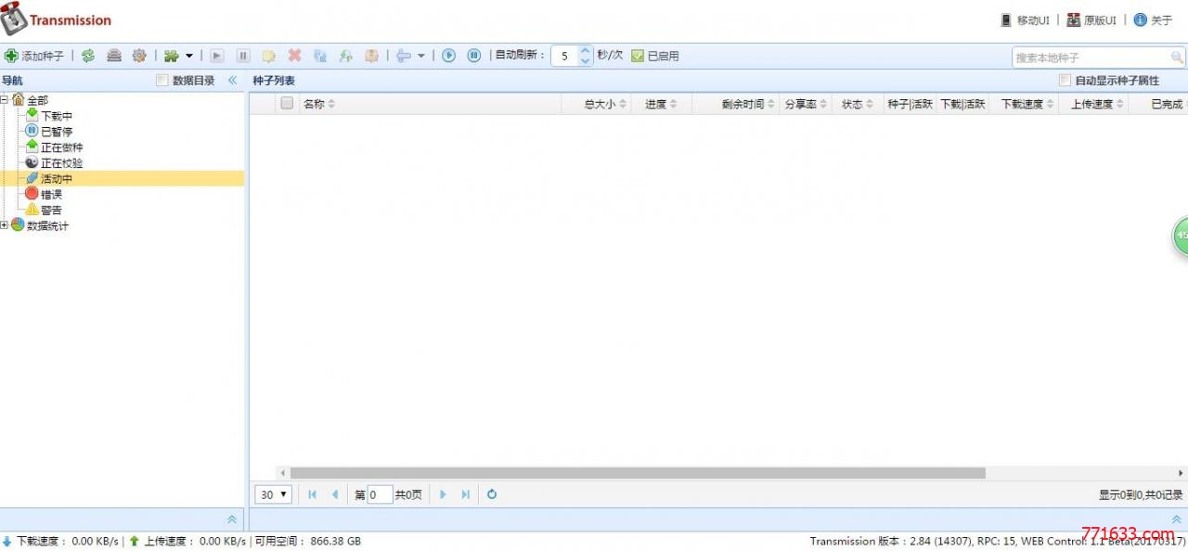Toggle the 已启用 auto-refresh checkbox

(638, 56)
